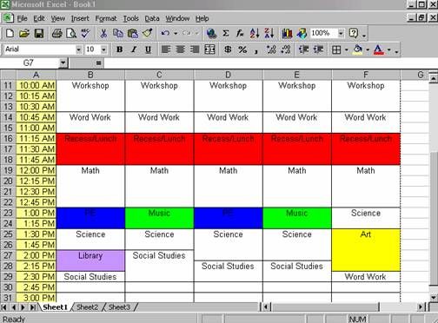Toggle center alignment
This screenshot has width=438, height=323.
point(180,49)
